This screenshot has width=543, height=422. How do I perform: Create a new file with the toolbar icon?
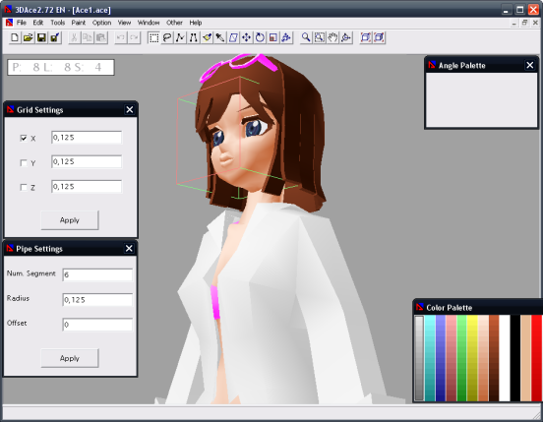15,37
